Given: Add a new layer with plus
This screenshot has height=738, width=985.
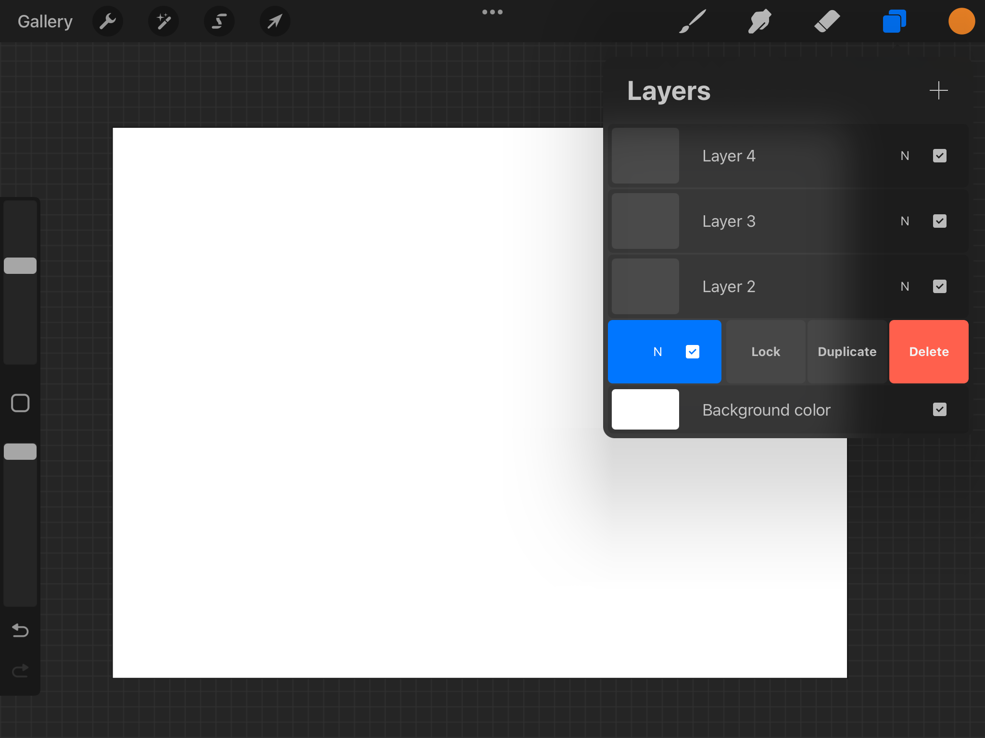Looking at the screenshot, I should [x=938, y=90].
